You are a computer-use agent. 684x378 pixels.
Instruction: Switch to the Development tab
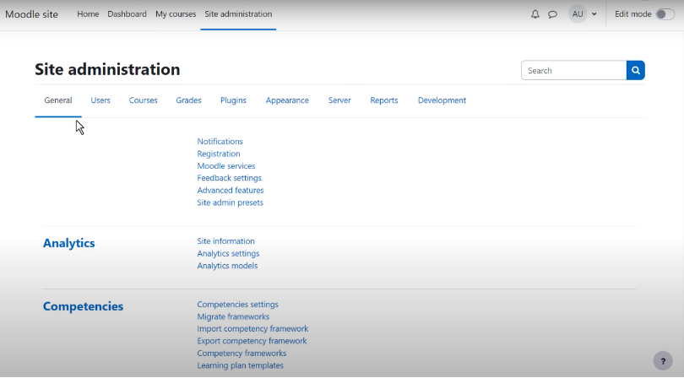tap(442, 100)
